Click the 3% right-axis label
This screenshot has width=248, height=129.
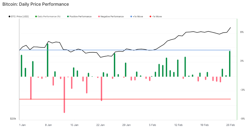242,61
